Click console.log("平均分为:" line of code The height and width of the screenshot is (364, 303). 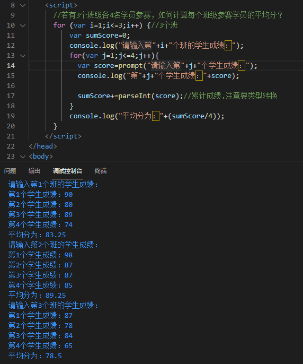point(147,116)
